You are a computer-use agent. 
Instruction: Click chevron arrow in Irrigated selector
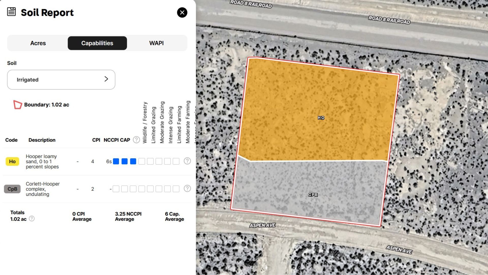coord(106,79)
